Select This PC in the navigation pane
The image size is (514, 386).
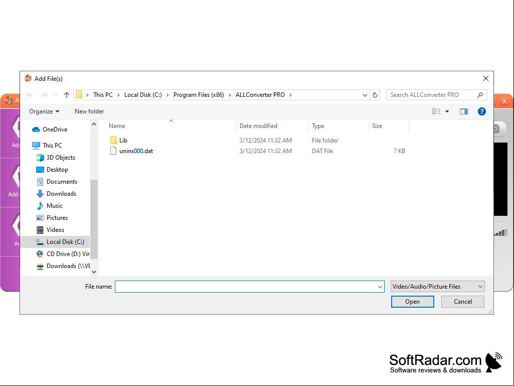[52, 146]
